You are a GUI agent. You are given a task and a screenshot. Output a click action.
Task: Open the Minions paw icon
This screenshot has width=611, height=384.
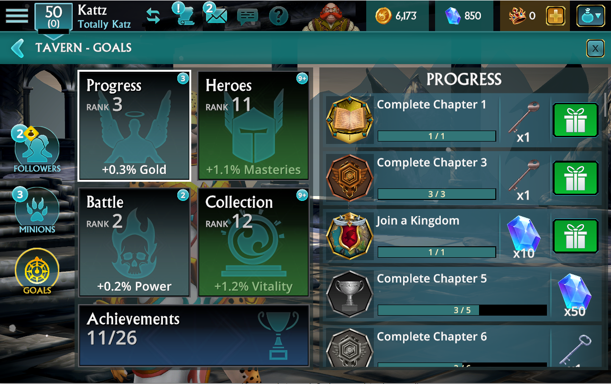[x=37, y=210]
